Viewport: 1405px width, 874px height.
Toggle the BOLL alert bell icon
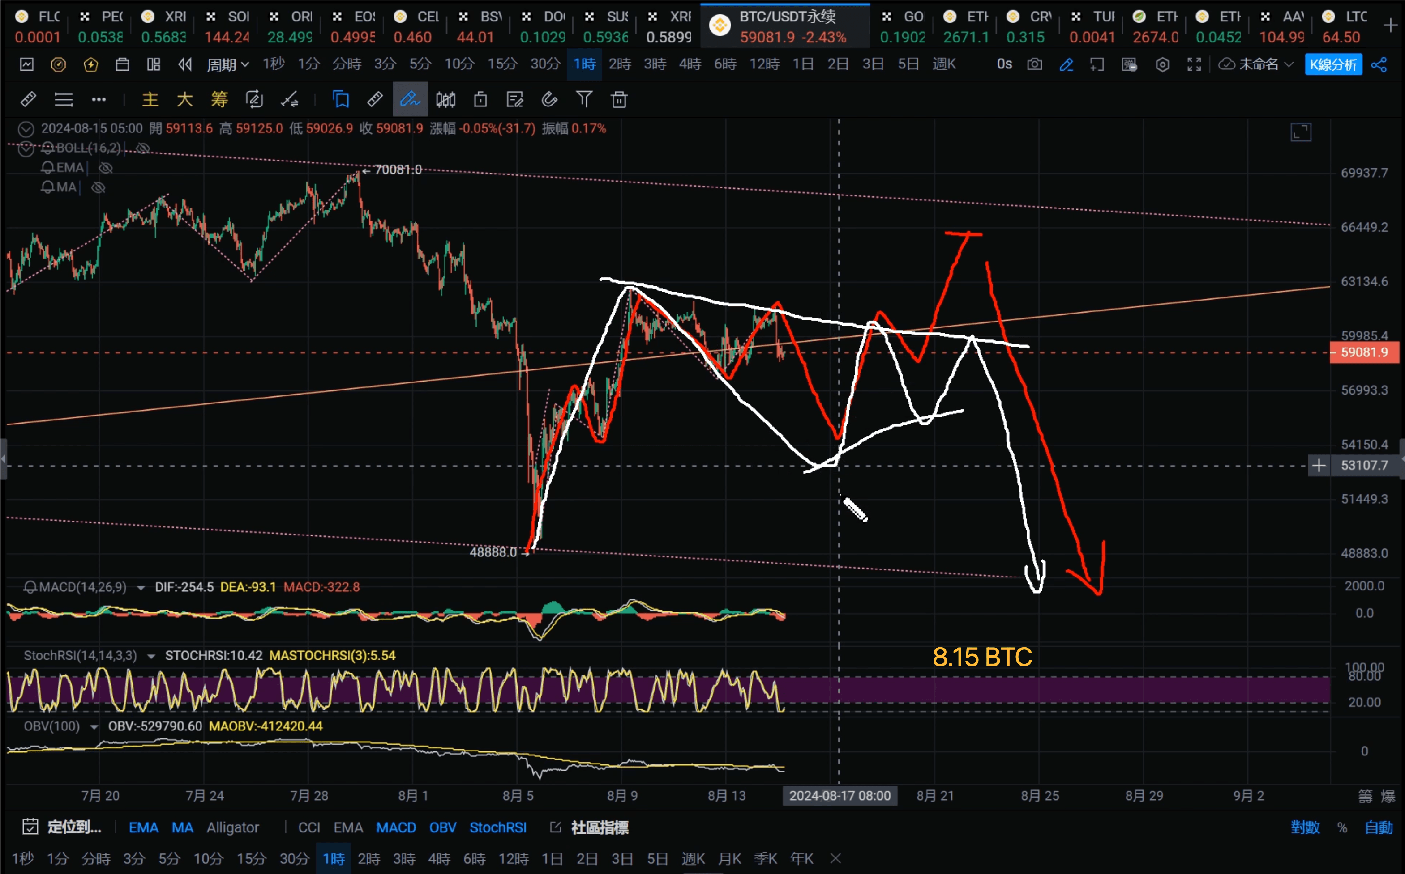click(x=48, y=148)
